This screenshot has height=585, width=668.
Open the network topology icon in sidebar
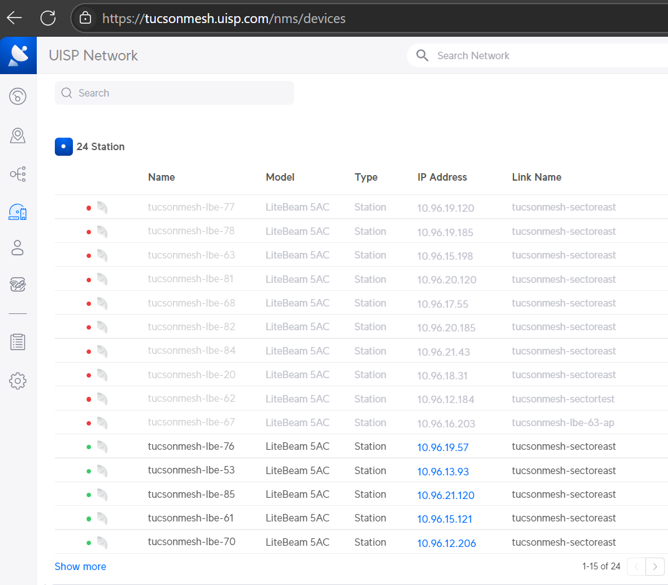[17, 174]
